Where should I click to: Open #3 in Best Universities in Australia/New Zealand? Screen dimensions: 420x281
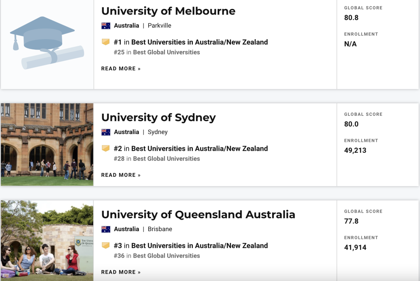[191, 246]
